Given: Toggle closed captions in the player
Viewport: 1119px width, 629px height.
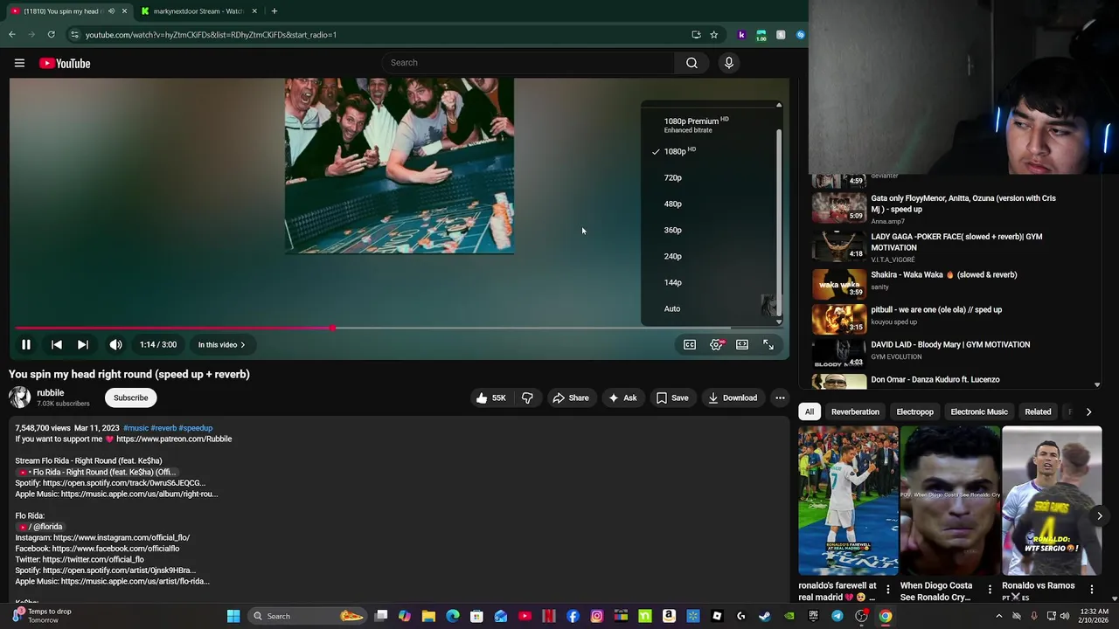Looking at the screenshot, I should (x=690, y=344).
